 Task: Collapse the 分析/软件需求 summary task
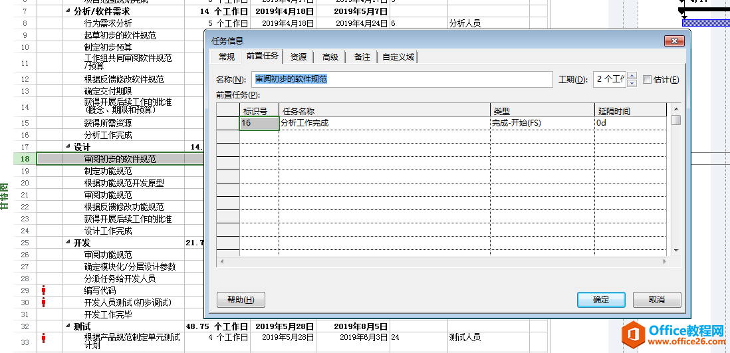(68, 11)
